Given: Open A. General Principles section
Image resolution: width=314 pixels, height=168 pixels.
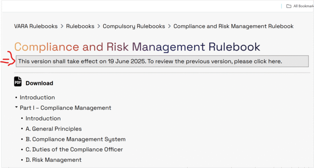Looking at the screenshot, I should pyautogui.click(x=53, y=129).
